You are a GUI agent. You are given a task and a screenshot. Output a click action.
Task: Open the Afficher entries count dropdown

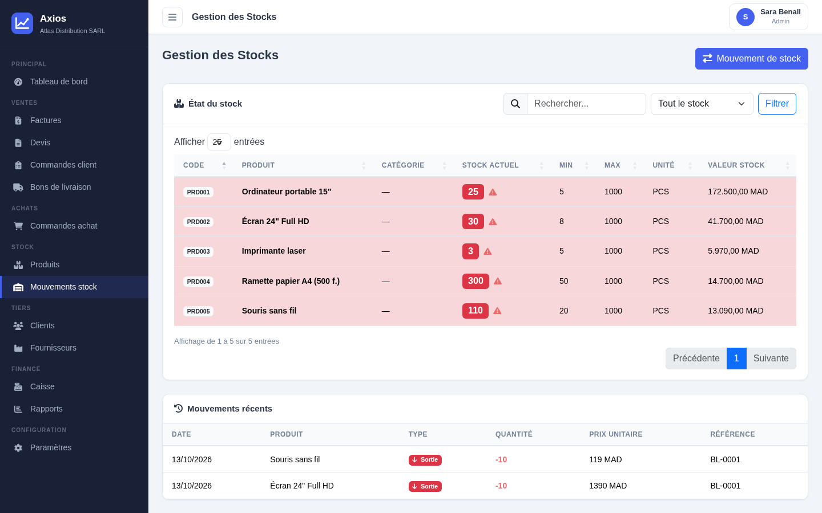click(219, 142)
